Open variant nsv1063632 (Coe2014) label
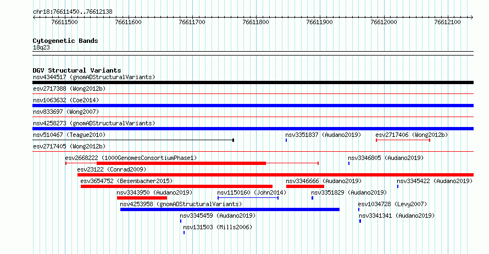Viewport: 489px width, 254px height. pyautogui.click(x=66, y=100)
